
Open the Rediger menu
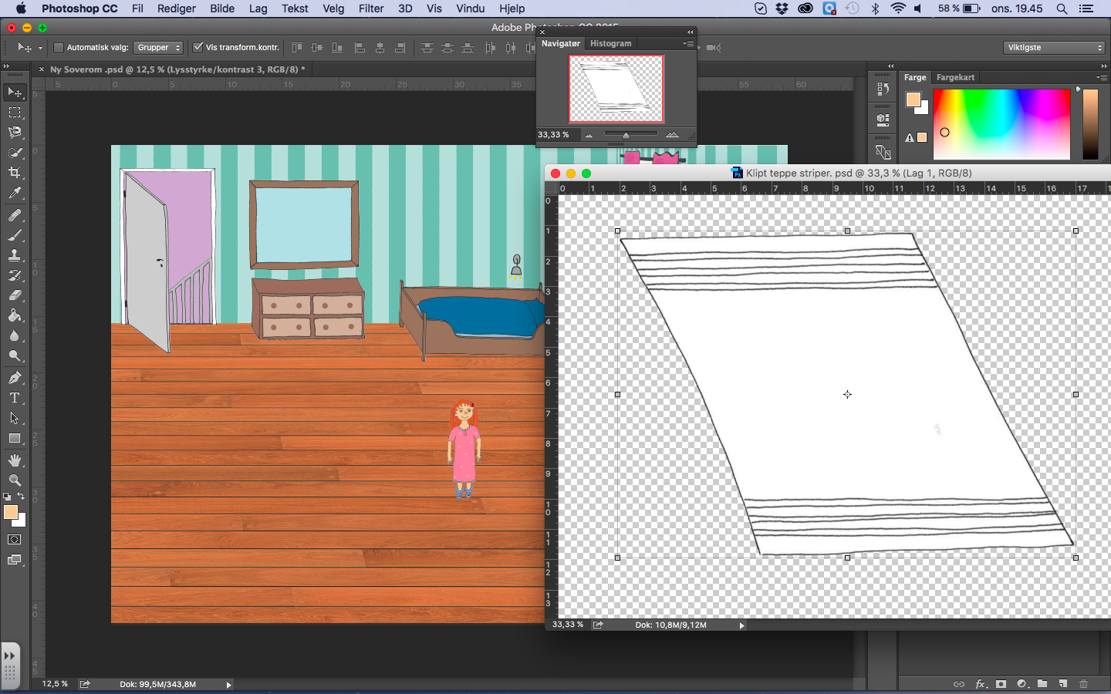177,8
